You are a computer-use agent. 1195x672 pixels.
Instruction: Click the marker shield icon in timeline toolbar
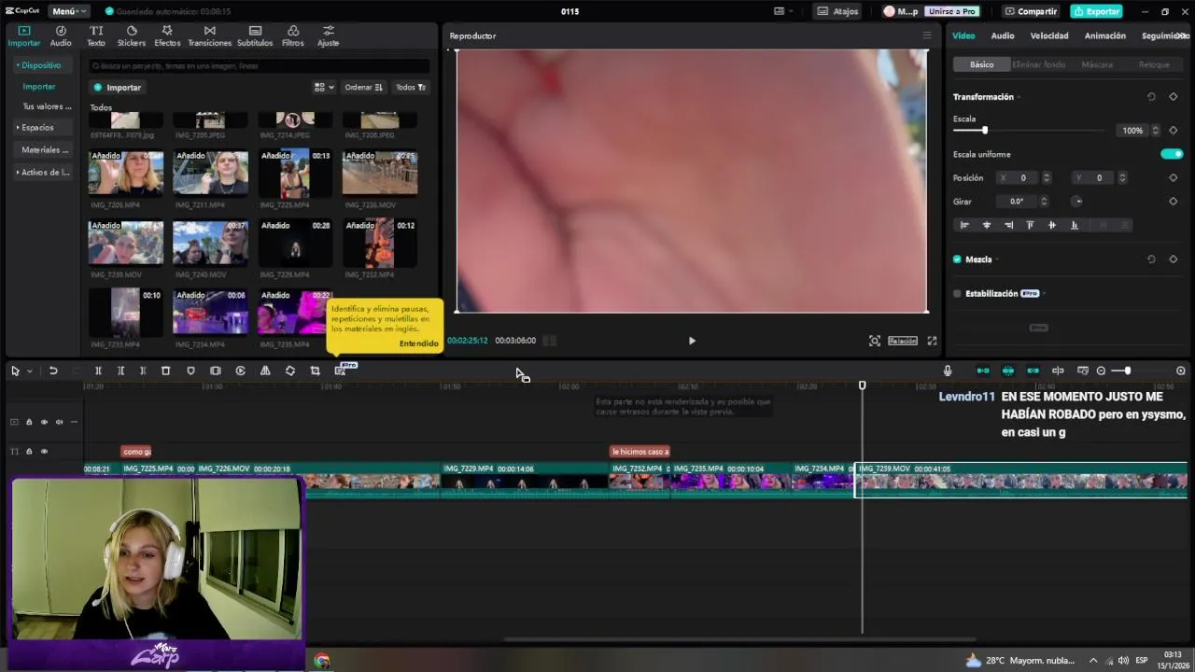[x=190, y=371]
